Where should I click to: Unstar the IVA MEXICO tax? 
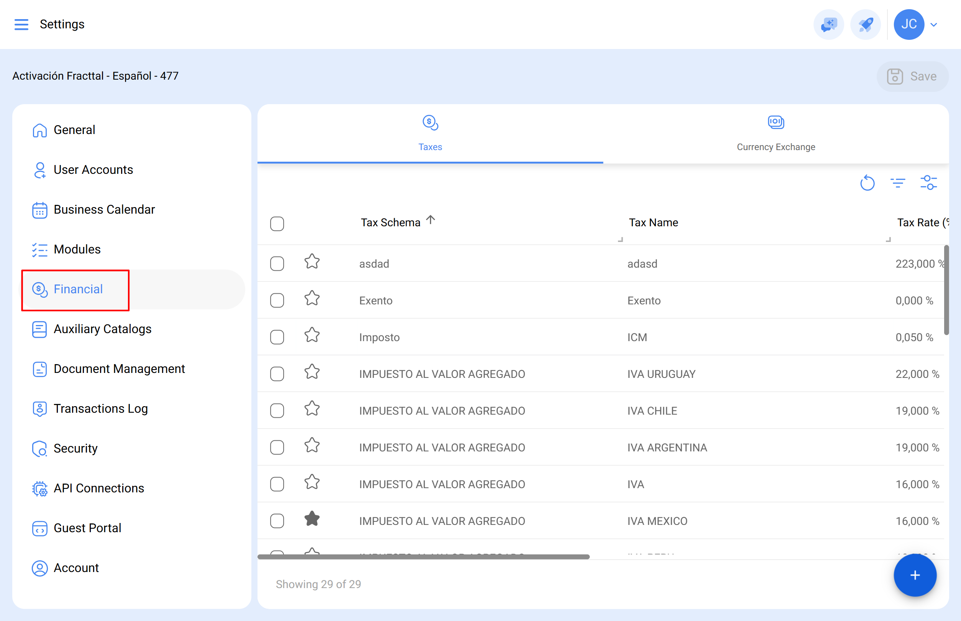click(312, 518)
